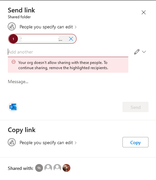This screenshot has width=156, height=180.
Task: Click the Send button
Action: [135, 107]
